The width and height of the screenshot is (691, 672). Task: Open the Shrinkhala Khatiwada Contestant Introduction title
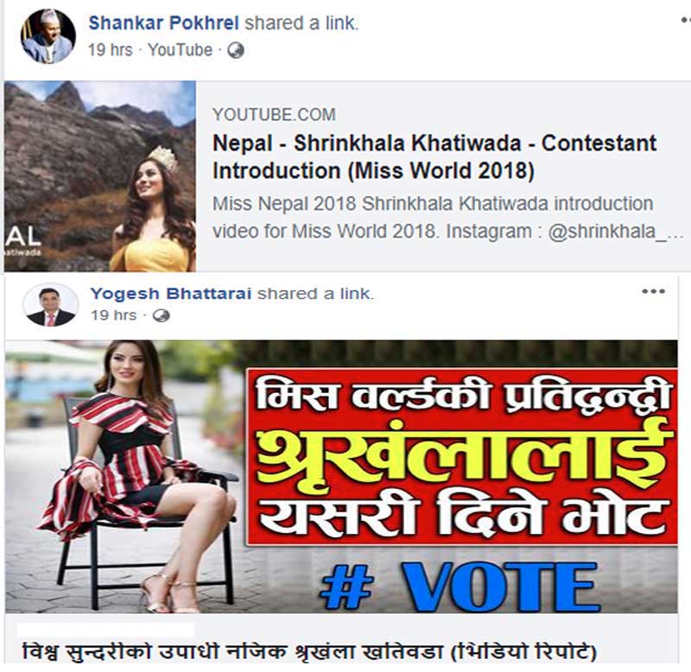point(434,157)
